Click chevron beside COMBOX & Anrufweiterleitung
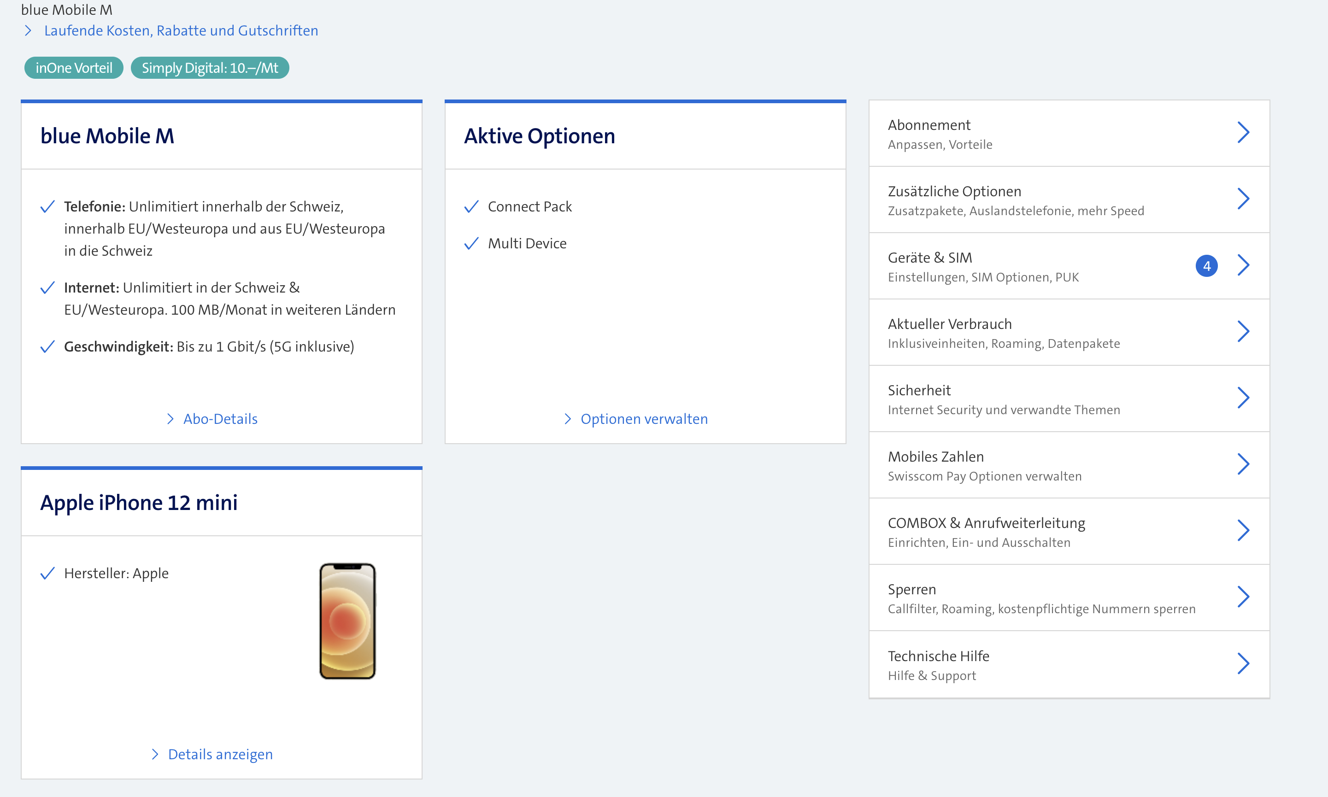1328x797 pixels. point(1243,531)
